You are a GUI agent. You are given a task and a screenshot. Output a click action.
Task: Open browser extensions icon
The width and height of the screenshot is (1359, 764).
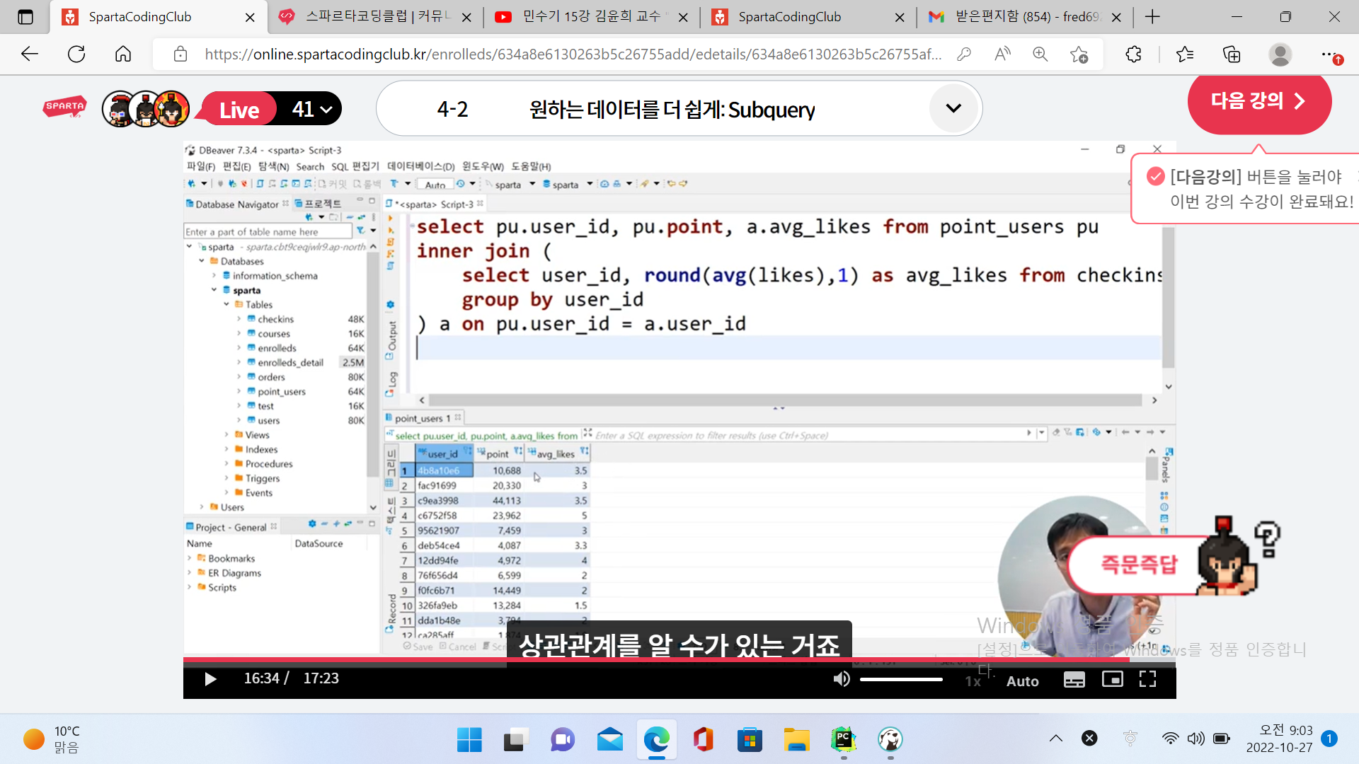click(x=1133, y=54)
